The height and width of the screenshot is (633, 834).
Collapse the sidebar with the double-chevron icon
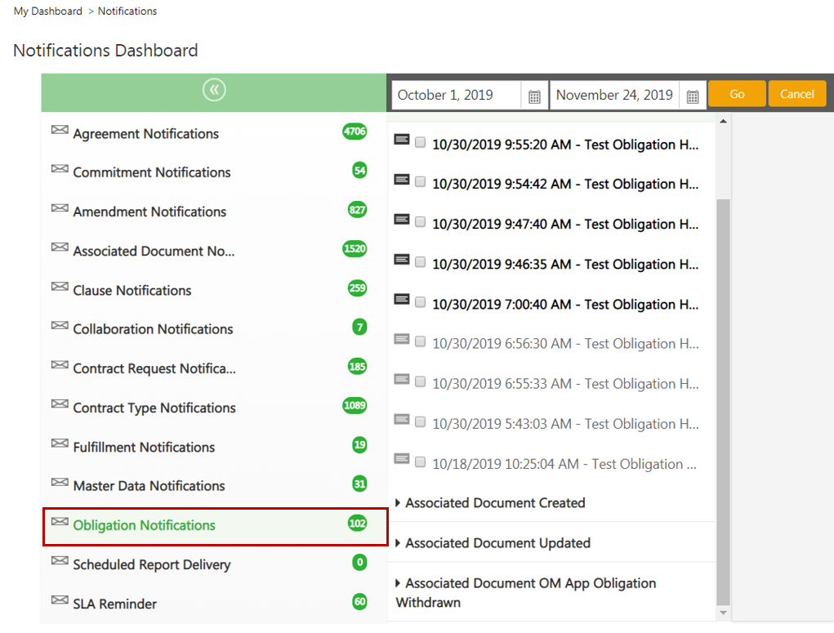point(214,91)
